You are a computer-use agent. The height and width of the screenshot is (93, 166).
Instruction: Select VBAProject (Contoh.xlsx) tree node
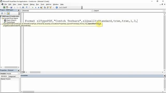(x=11, y=16)
